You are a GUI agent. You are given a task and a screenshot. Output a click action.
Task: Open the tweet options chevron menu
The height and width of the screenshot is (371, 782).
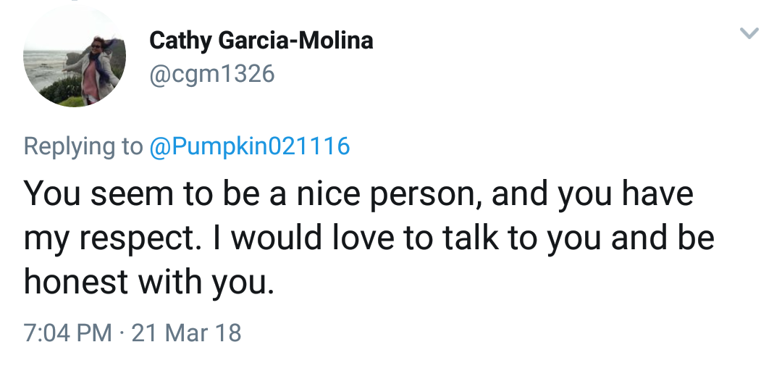(750, 33)
